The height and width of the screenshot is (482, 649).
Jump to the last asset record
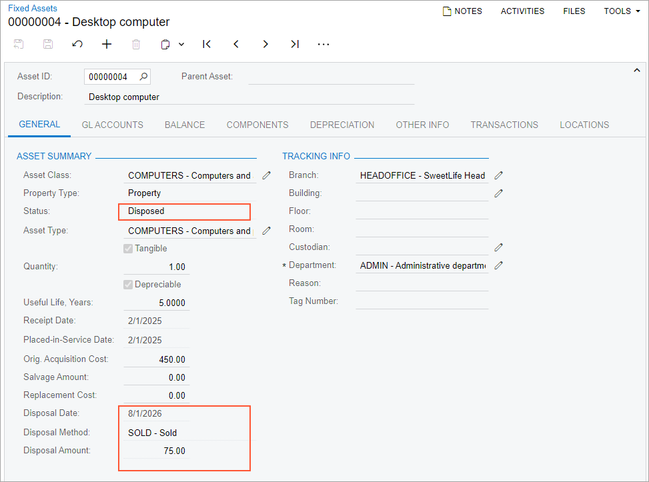point(295,44)
